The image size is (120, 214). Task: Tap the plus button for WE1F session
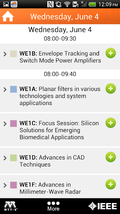tap(111, 184)
